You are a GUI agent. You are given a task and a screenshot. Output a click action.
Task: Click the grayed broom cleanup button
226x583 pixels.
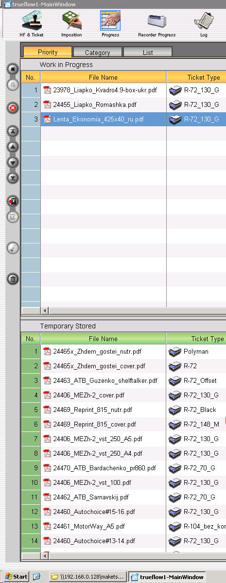[x=13, y=248]
